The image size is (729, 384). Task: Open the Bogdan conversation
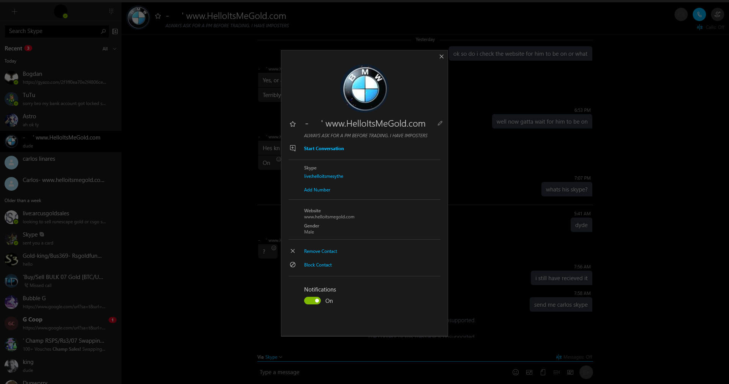point(61,78)
